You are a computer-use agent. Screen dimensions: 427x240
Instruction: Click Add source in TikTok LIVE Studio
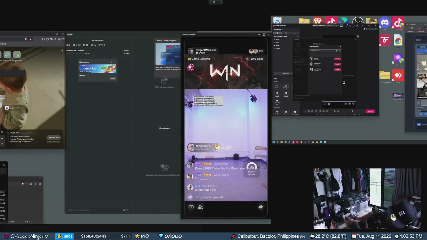point(286,74)
